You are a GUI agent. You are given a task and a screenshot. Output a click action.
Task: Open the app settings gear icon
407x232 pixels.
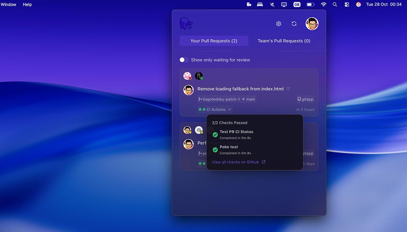click(x=278, y=24)
